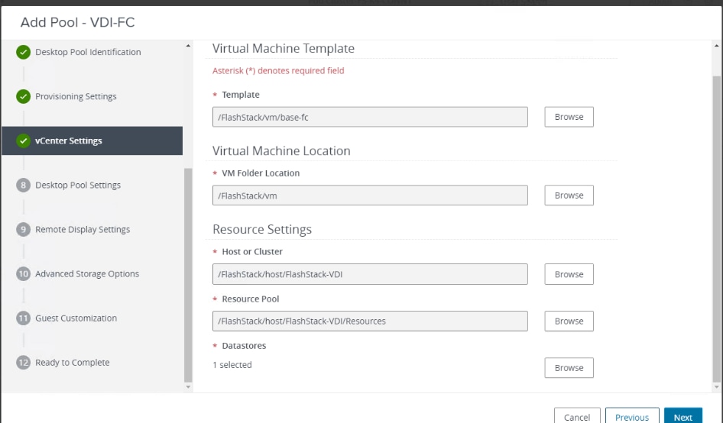Image resolution: width=723 pixels, height=423 pixels.
Task: Click the checkmark icon beside vCenter Settings
Action: point(24,141)
